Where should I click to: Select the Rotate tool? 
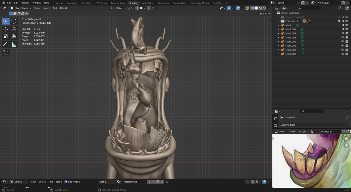click(x=14, y=29)
